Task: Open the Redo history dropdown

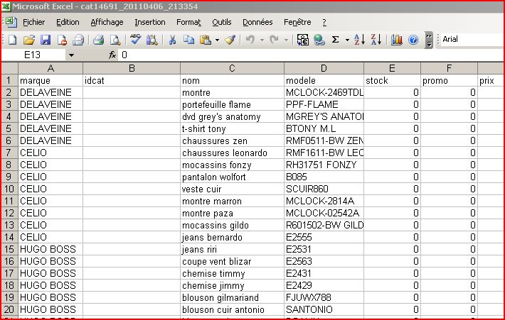Action: coord(286,40)
